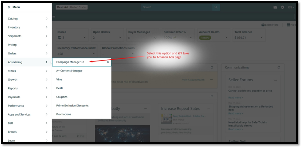Click the Healthy status badge
Viewport: 302px width, 148px height.
pos(205,38)
